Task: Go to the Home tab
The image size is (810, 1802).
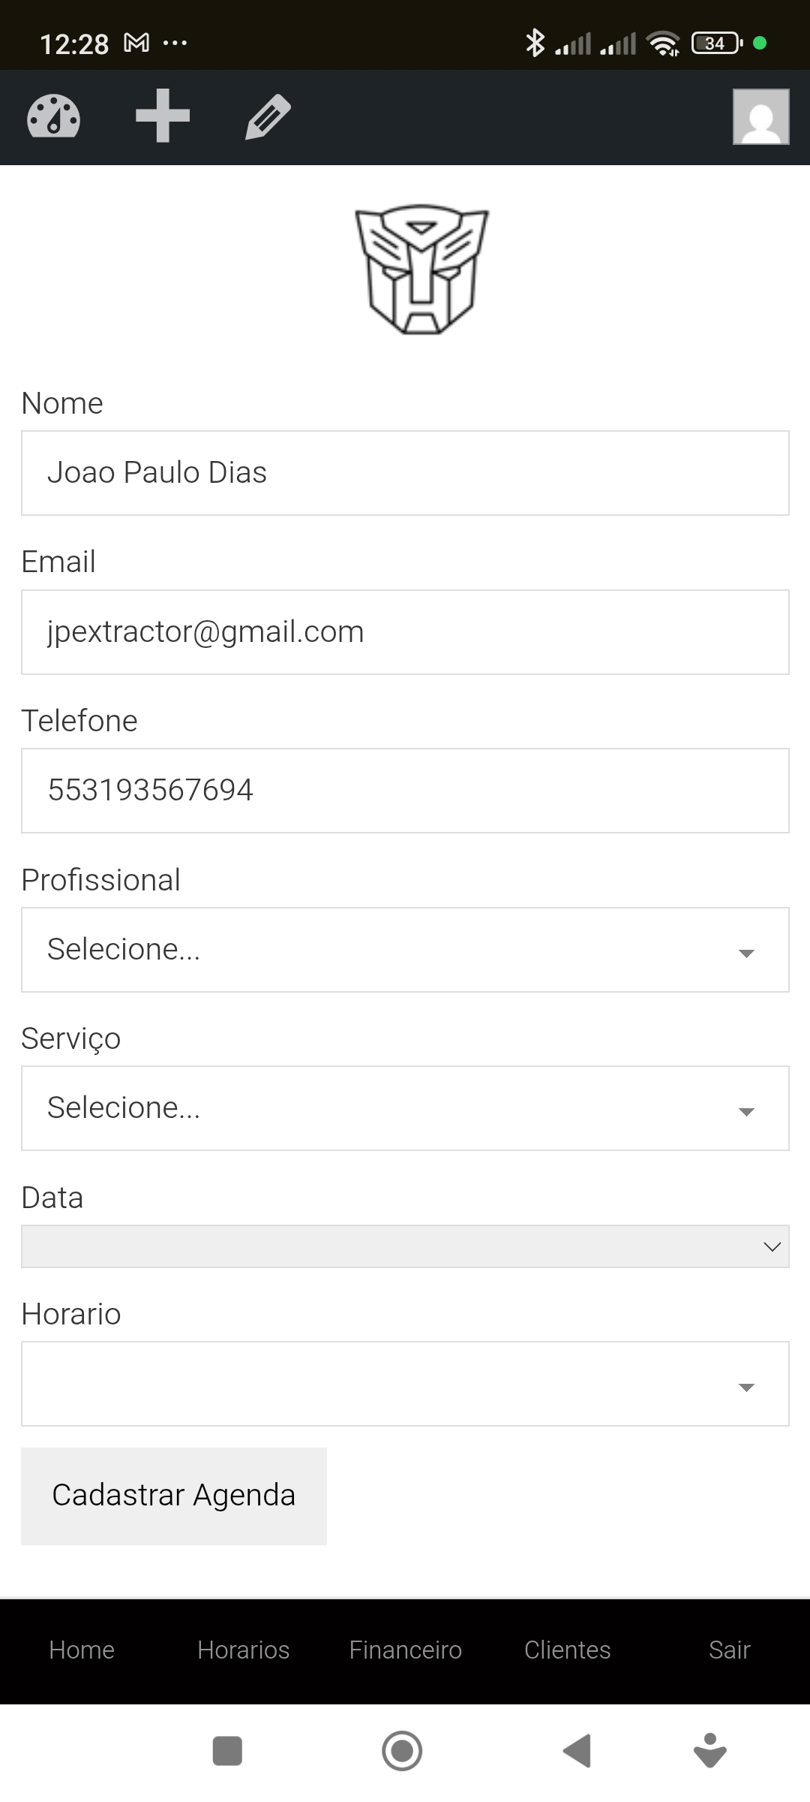Action: click(x=82, y=1650)
